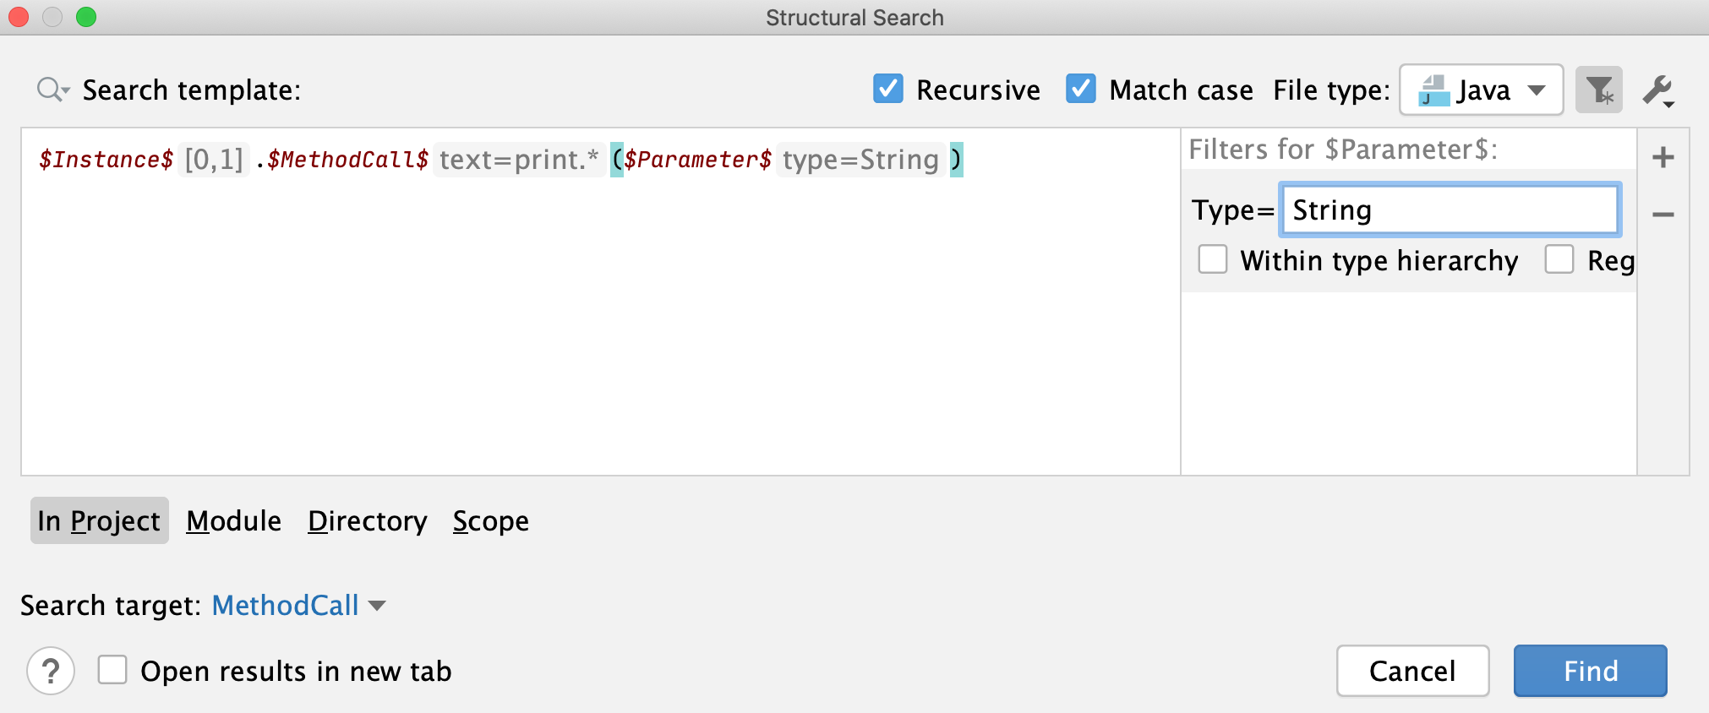
Task: Click the Java file type icon
Action: click(x=1434, y=90)
